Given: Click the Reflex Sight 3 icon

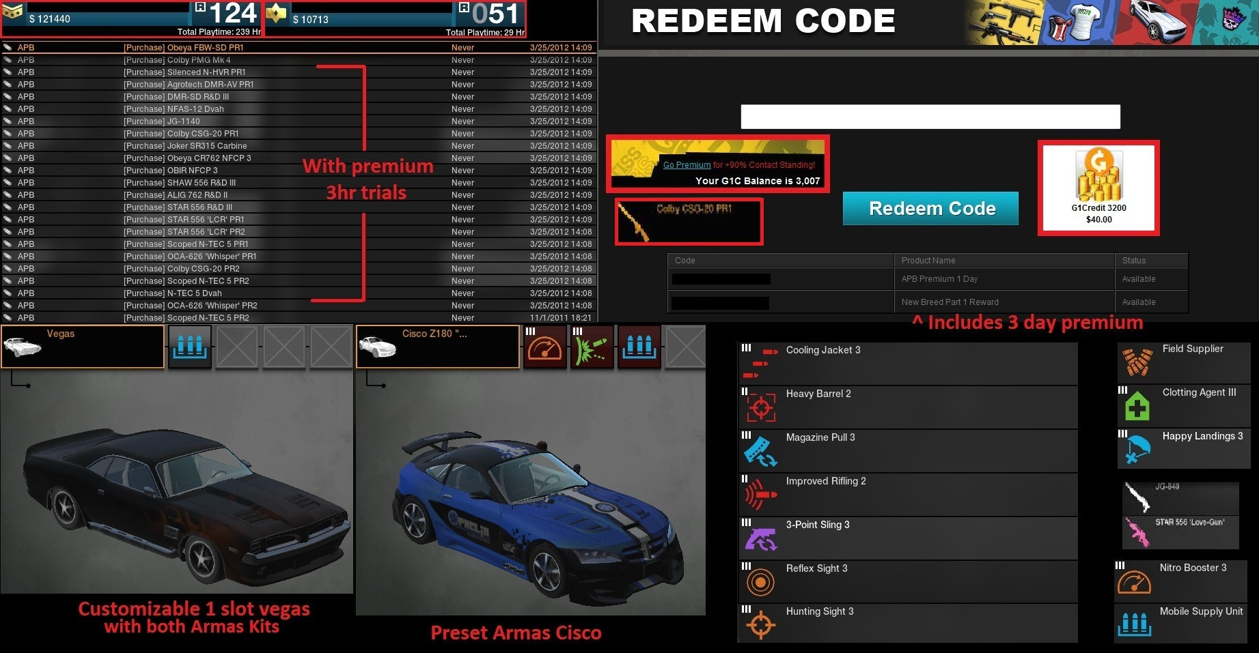Looking at the screenshot, I should 760,582.
